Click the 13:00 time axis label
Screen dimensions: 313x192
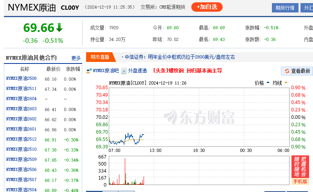click(x=155, y=150)
